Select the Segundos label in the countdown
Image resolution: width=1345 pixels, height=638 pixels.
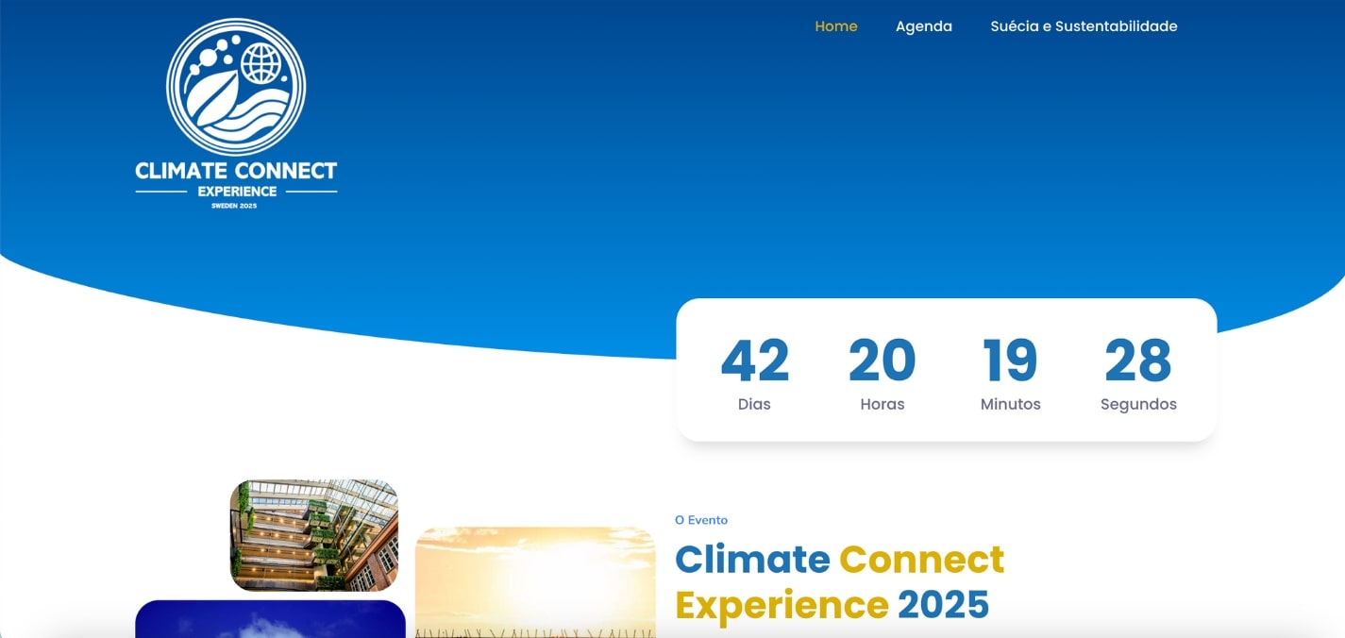coord(1138,404)
